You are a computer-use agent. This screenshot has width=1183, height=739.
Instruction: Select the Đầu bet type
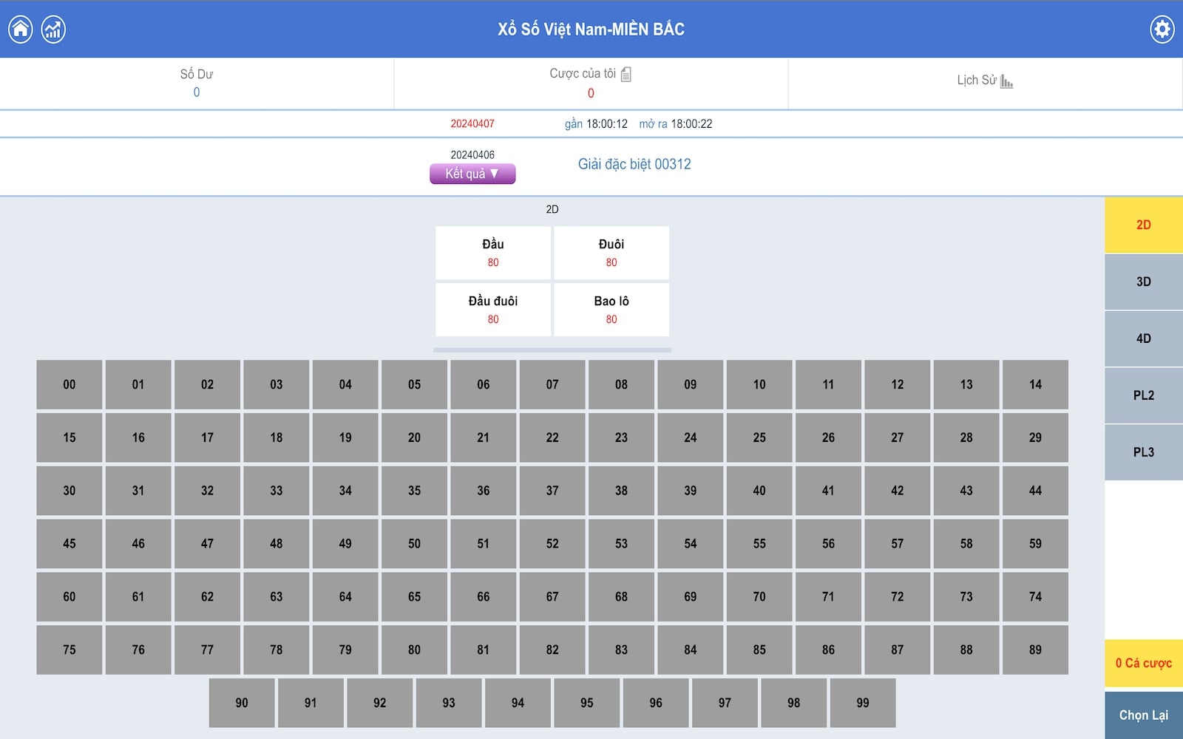(493, 253)
